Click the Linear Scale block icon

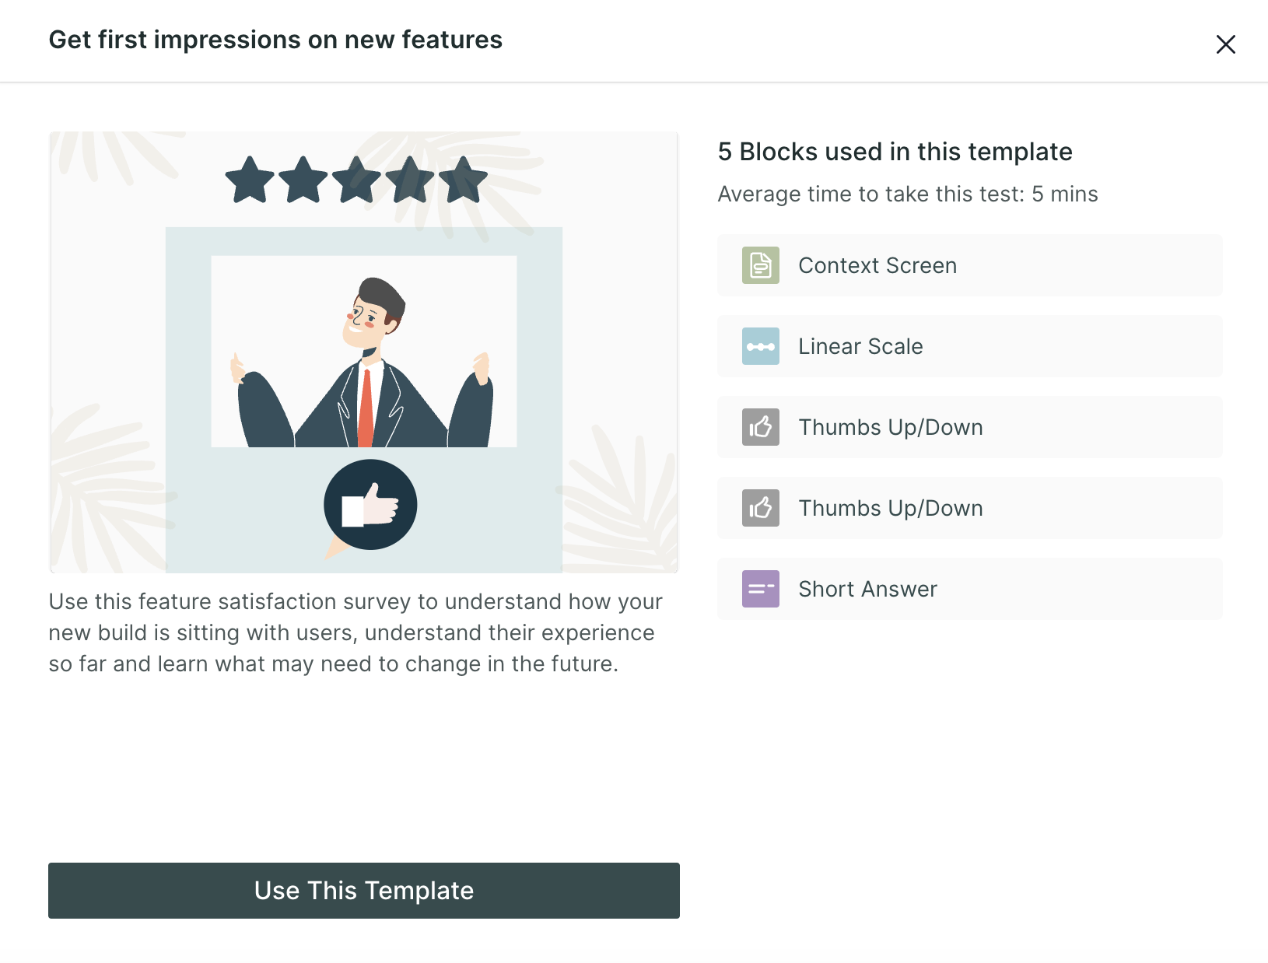(x=760, y=346)
